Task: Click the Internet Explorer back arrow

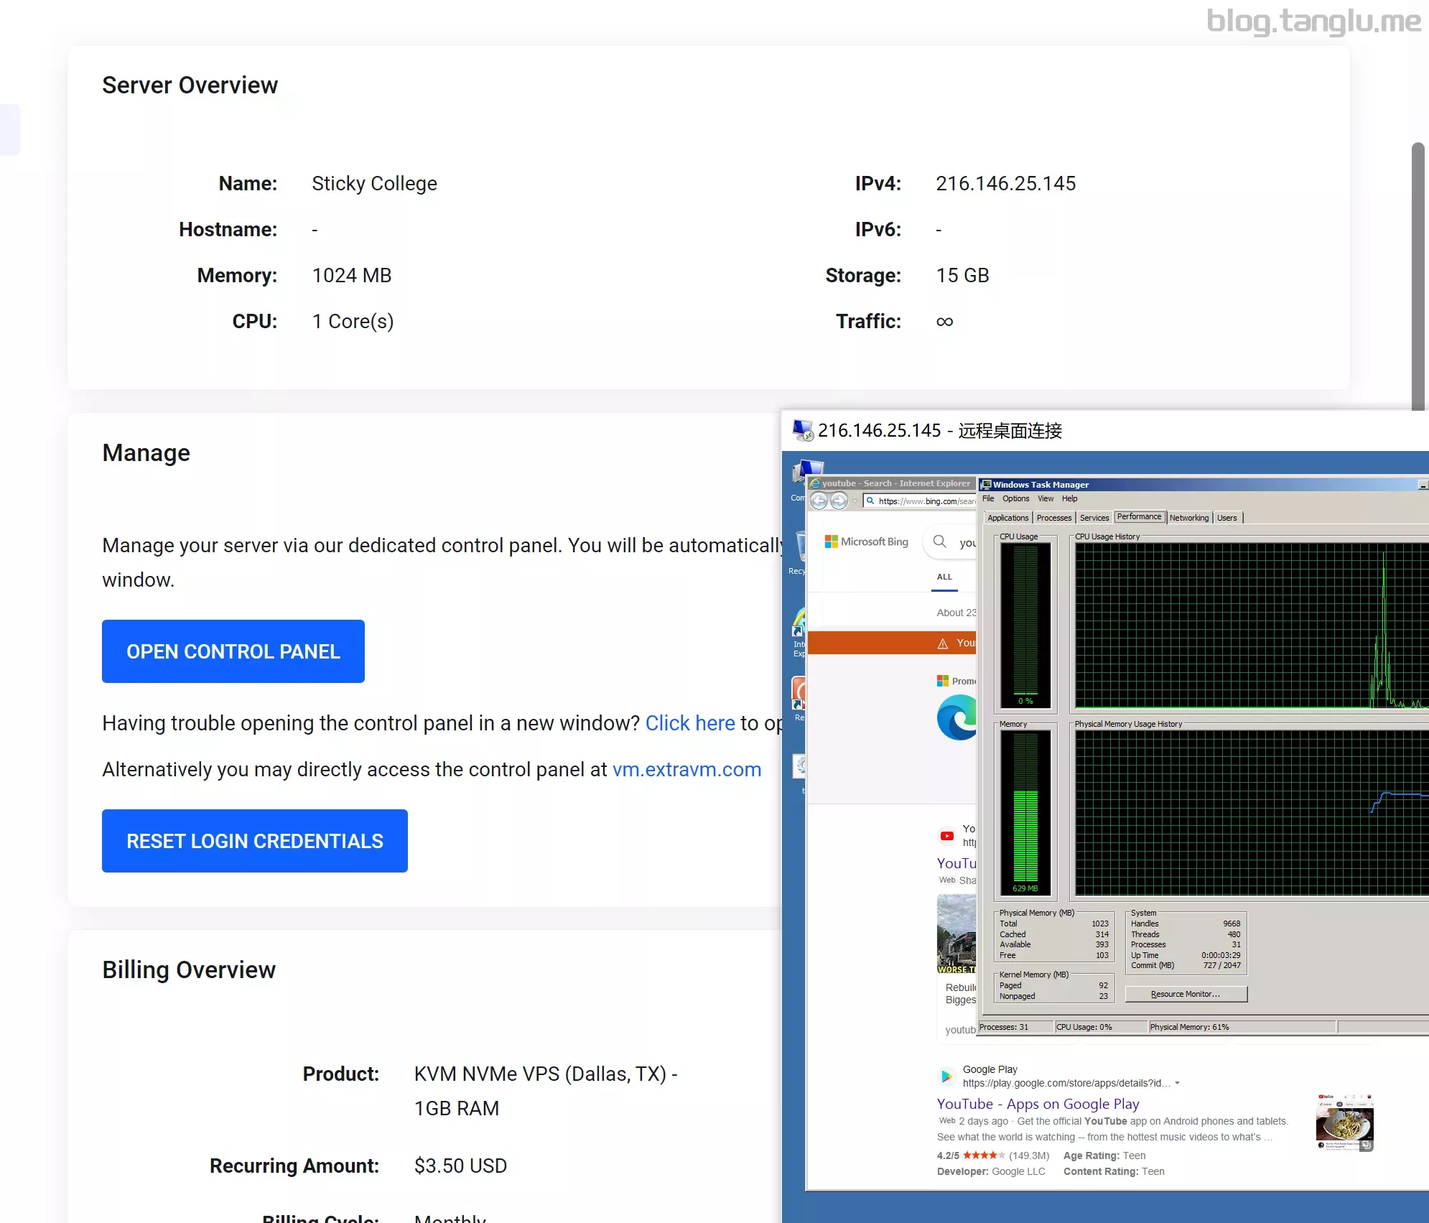Action: tap(819, 501)
